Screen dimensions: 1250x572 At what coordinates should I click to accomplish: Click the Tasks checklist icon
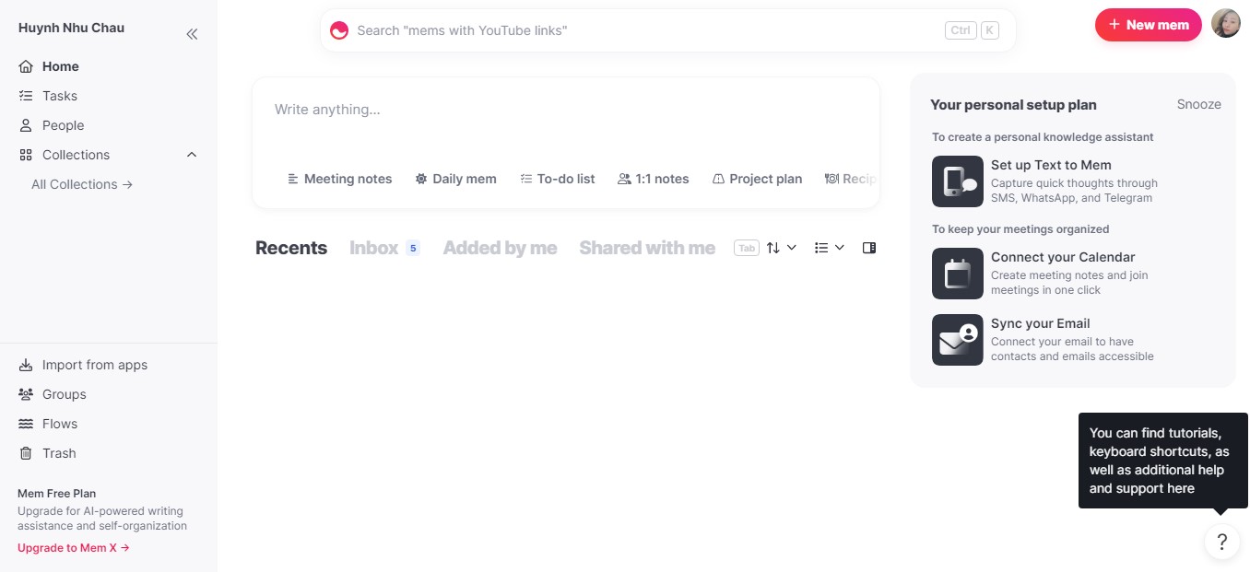pos(26,96)
